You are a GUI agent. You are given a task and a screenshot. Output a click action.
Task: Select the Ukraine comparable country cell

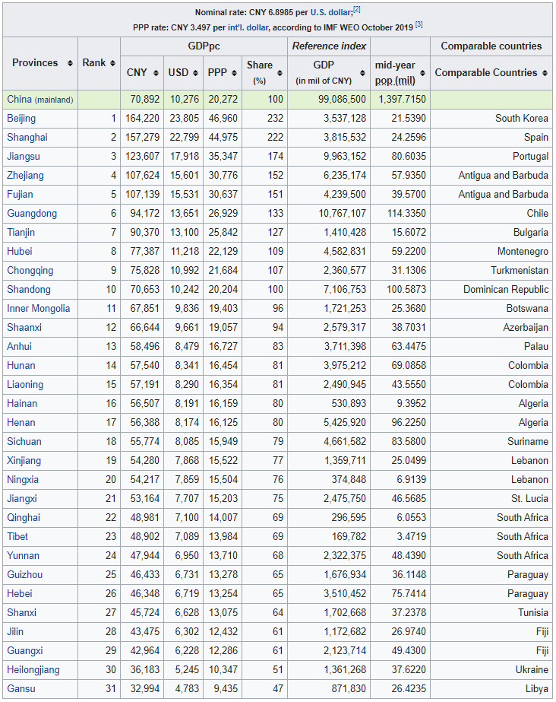click(491, 670)
